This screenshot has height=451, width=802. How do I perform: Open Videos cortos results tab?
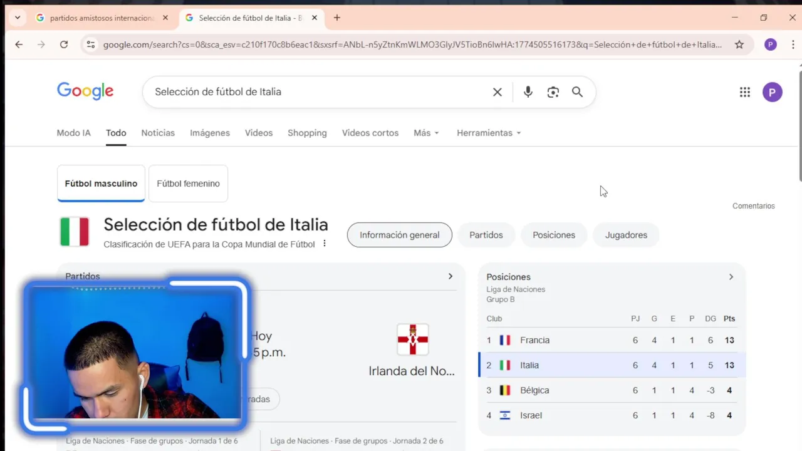370,133
